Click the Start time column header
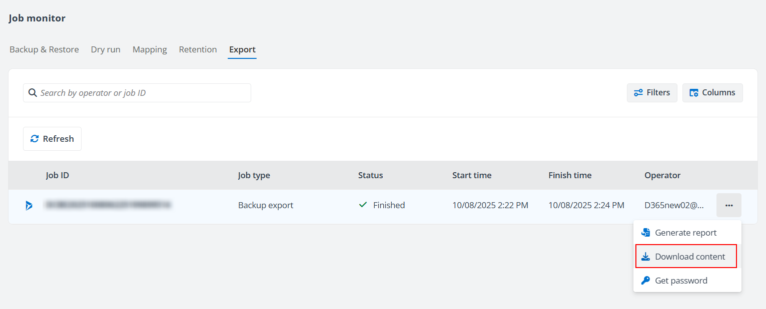Screen dimensions: 766x309 pyautogui.click(x=471, y=175)
